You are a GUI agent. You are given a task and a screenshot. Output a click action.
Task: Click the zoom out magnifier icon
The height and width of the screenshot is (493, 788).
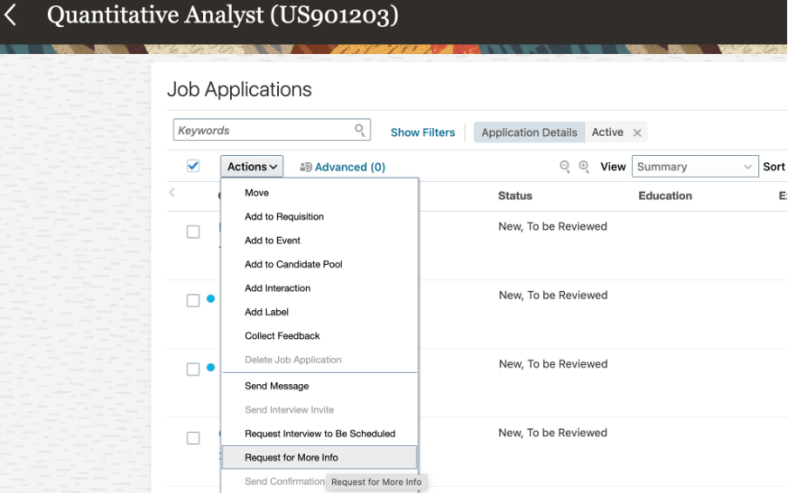pyautogui.click(x=565, y=166)
